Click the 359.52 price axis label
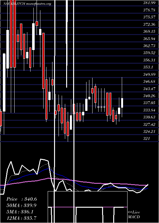The image size is (159, 223). coord(149,53)
